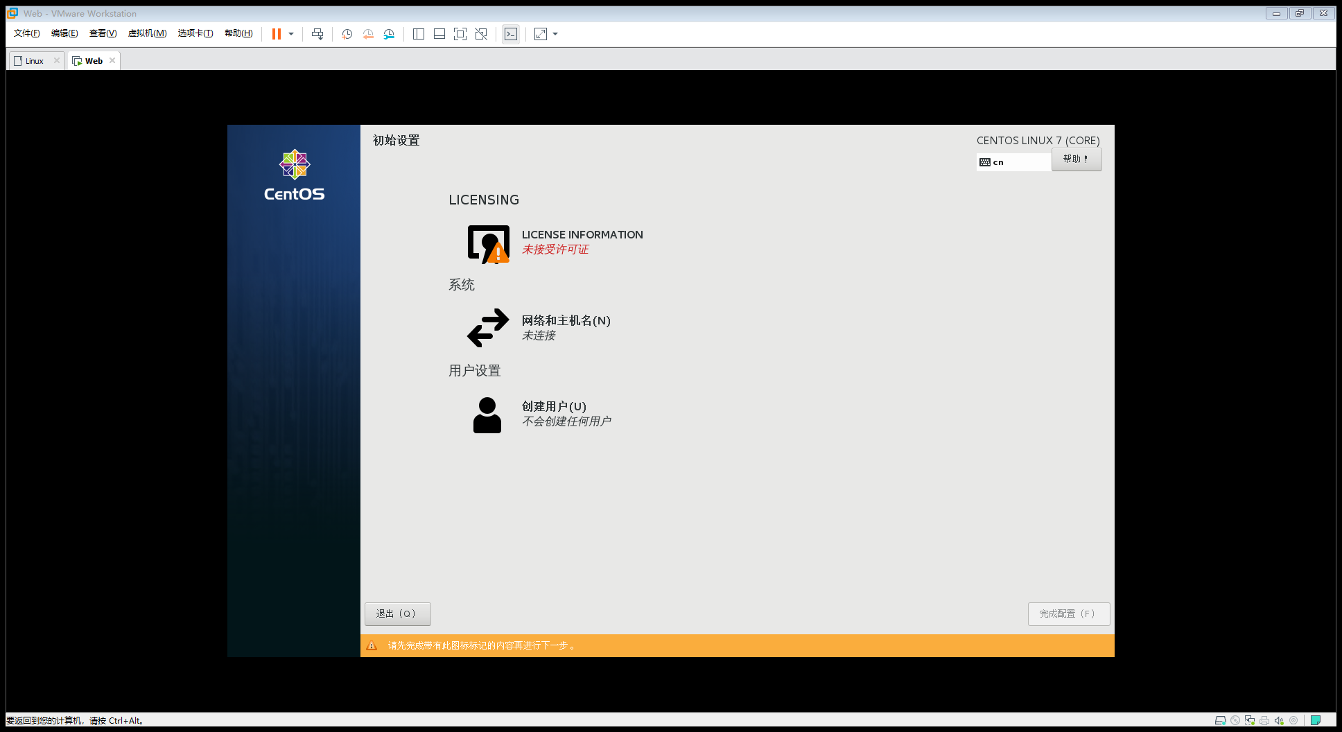Click the 未接受许可证 status text
Image resolution: width=1342 pixels, height=732 pixels.
click(x=555, y=250)
